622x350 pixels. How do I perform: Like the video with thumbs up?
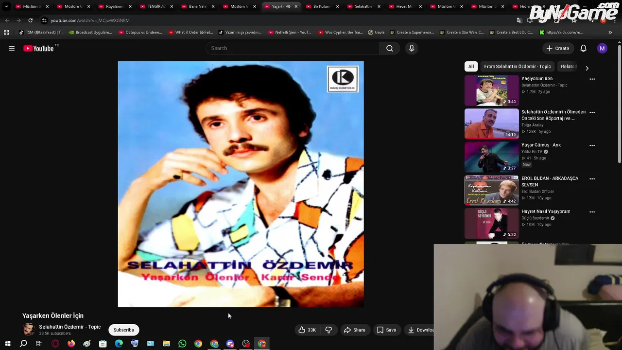click(x=307, y=330)
